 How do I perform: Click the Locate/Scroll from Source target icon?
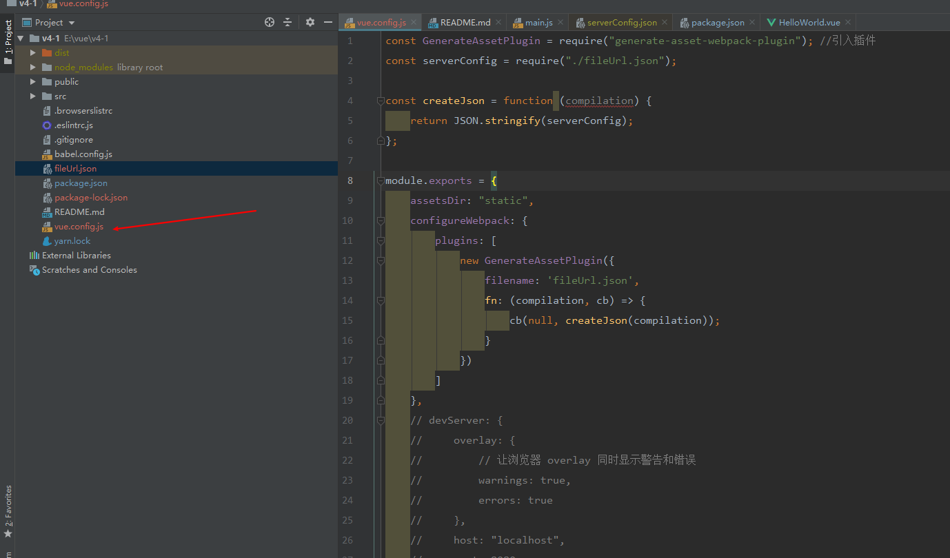click(270, 22)
